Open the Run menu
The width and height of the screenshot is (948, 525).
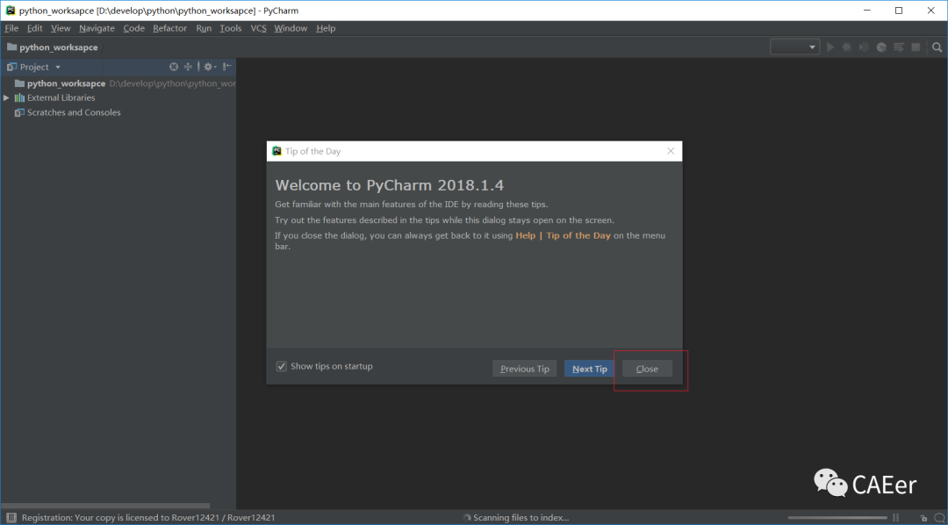click(204, 28)
